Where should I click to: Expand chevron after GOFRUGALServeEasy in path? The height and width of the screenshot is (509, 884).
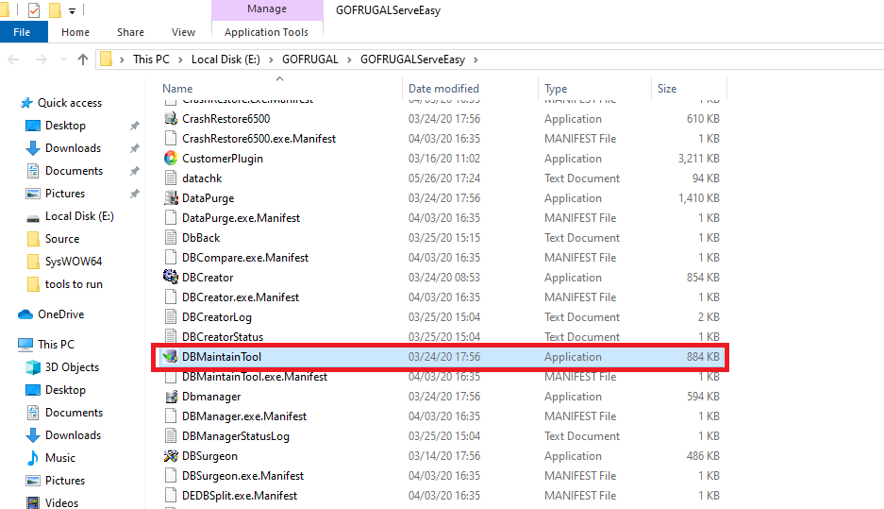(475, 59)
